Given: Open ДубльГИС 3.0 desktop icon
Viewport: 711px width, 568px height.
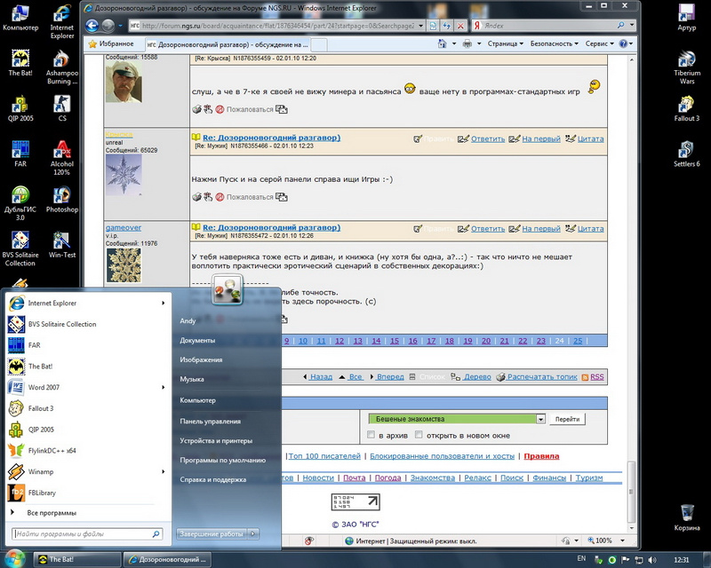Looking at the screenshot, I should click(20, 203).
